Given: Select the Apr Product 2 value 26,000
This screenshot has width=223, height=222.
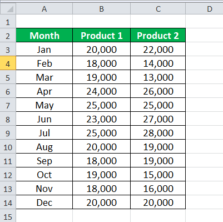Looking at the screenshot, I should (158, 91).
